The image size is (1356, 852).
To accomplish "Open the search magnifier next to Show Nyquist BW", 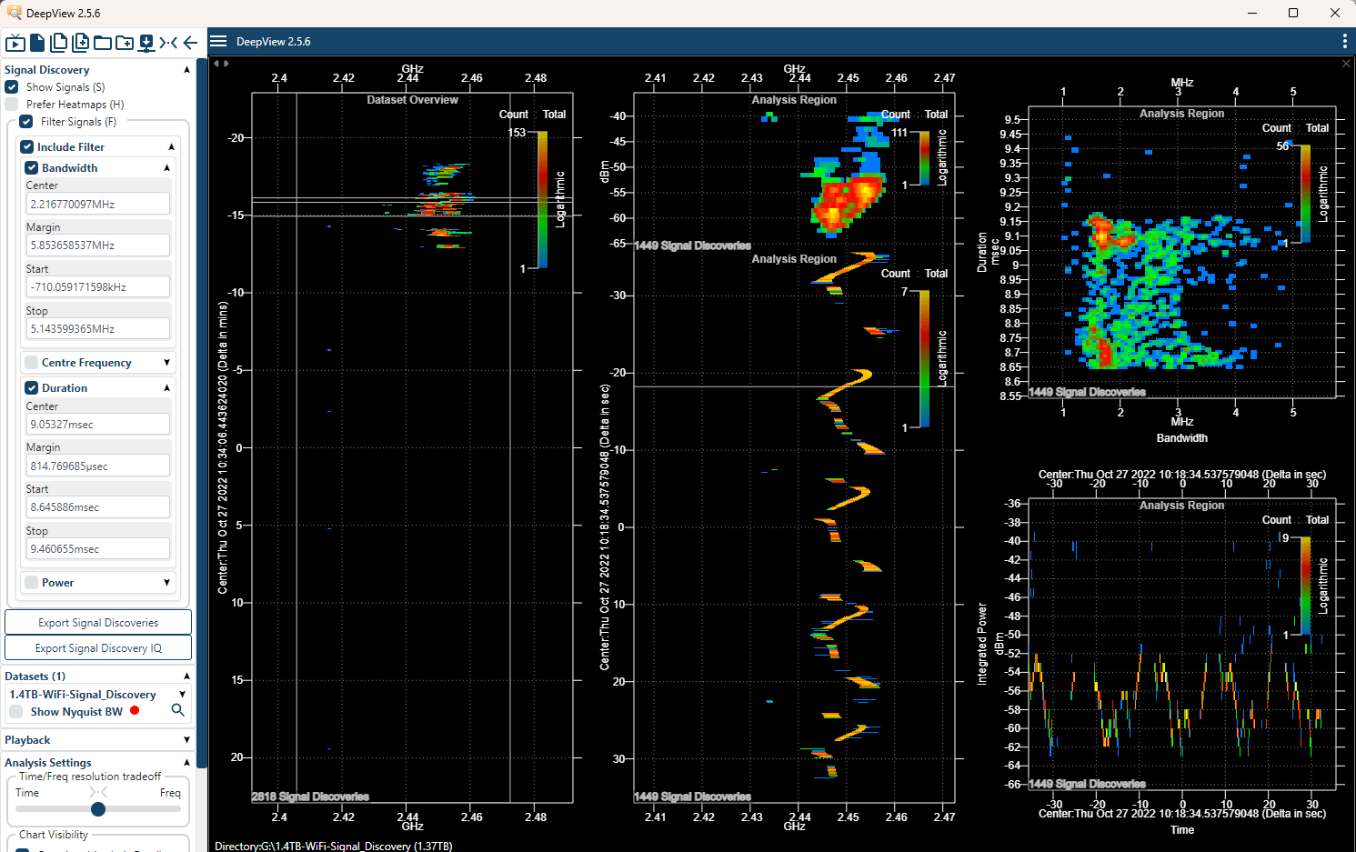I will 178,710.
